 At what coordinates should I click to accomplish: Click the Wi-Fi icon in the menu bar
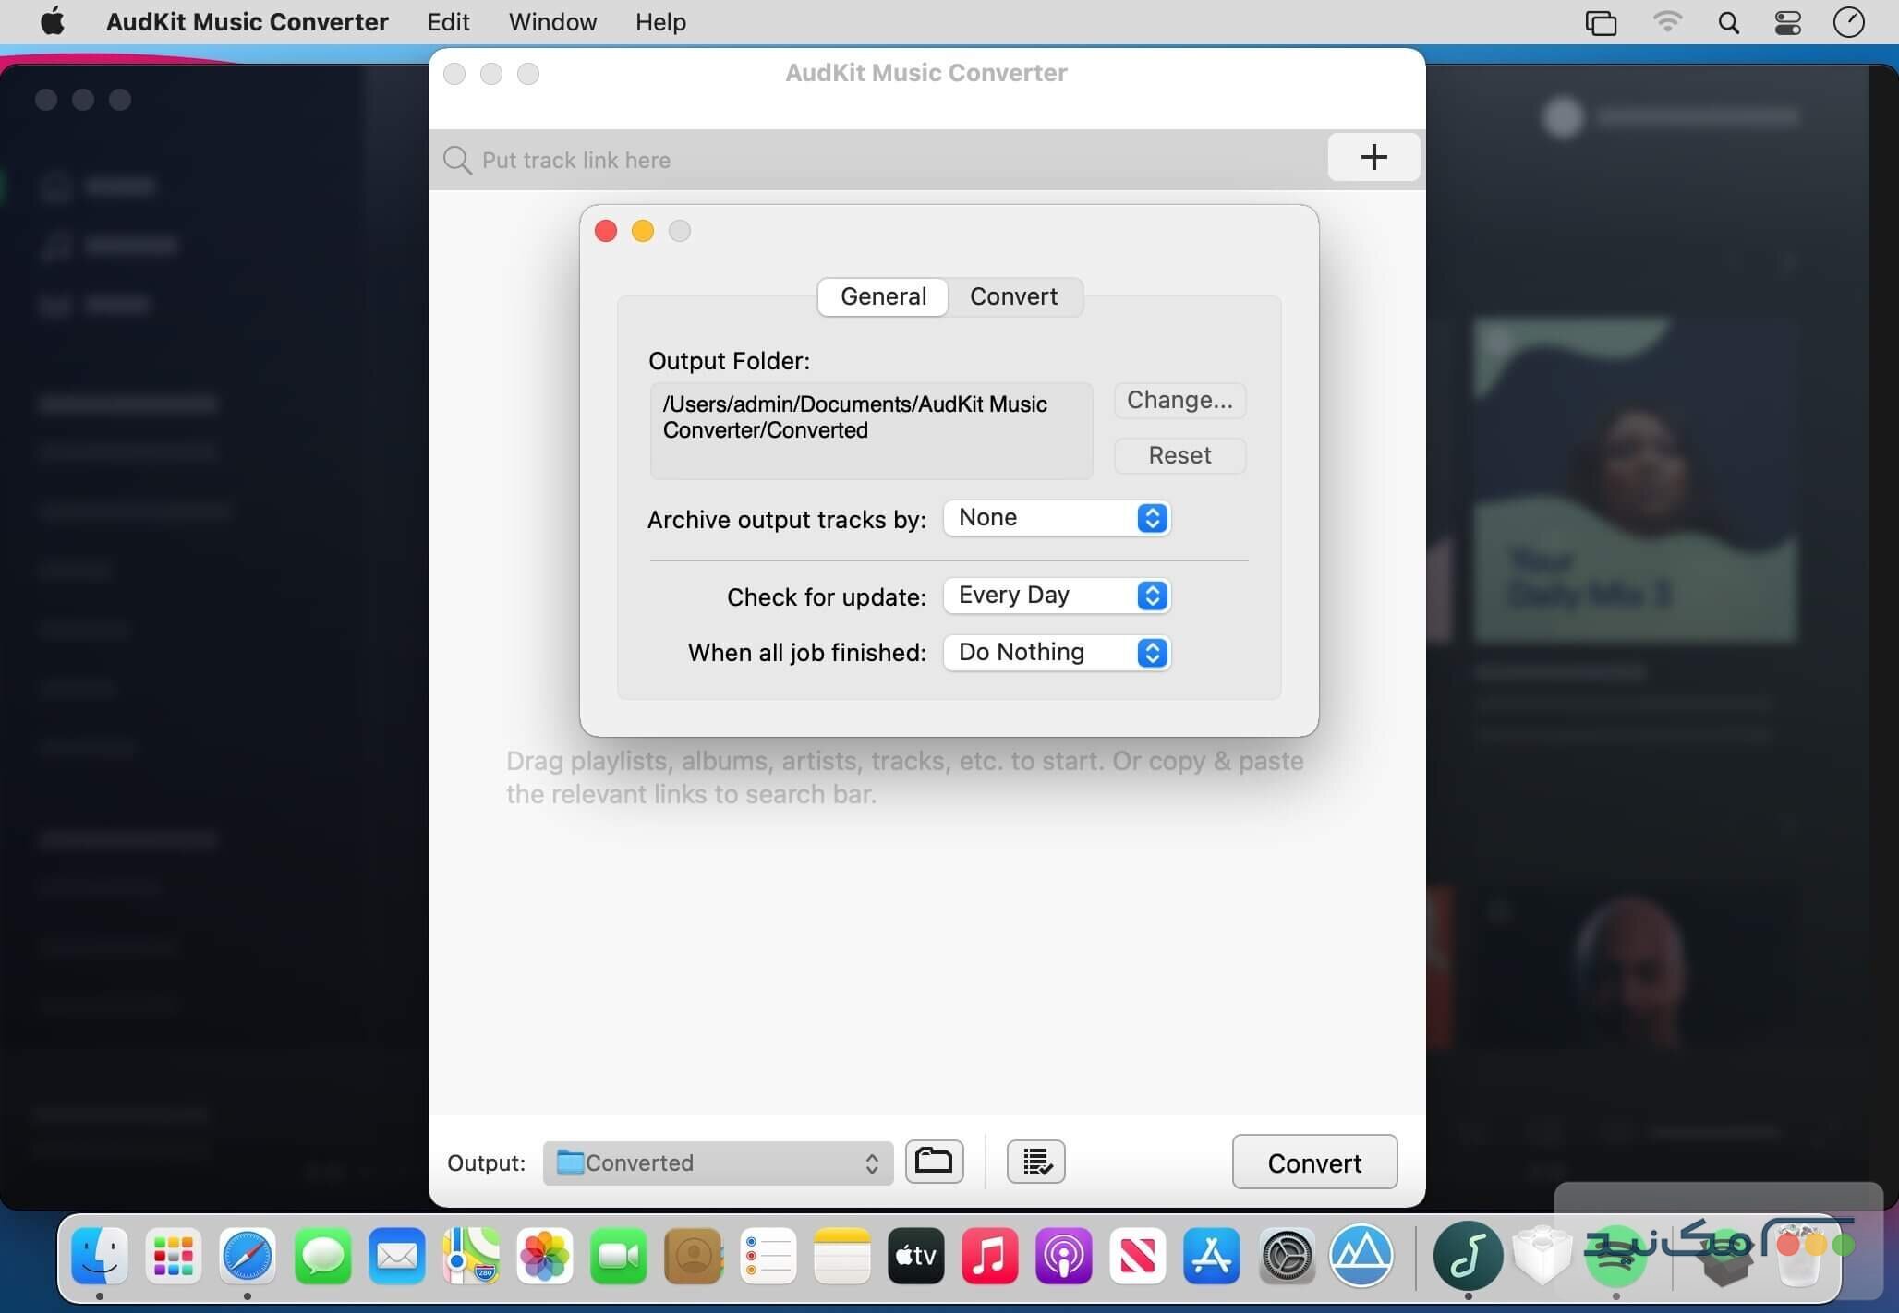click(x=1670, y=21)
